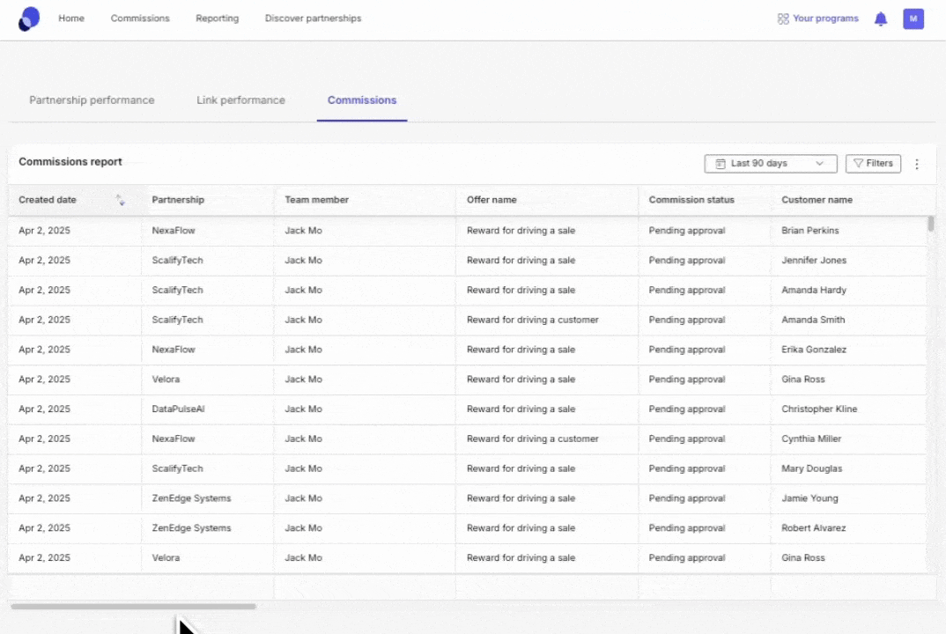
Task: Switch to Link performance tab
Action: point(240,100)
